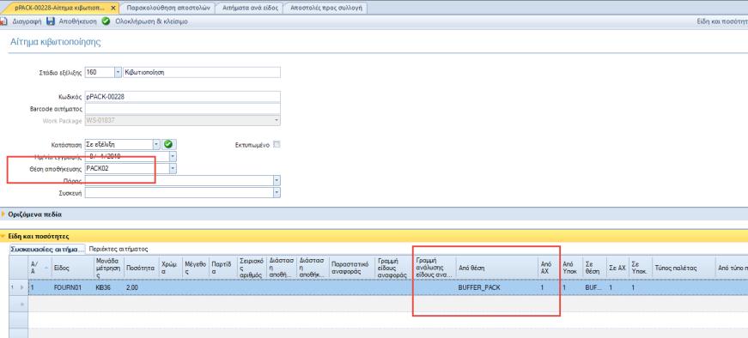Image resolution: width=748 pixels, height=338 pixels.
Task: Select the Περιέκτες αιτήματος sub-tab
Action: tap(119, 249)
